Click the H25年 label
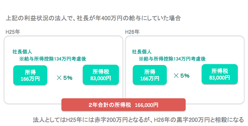Screen dimensions: 248x126 pos(13,32)
